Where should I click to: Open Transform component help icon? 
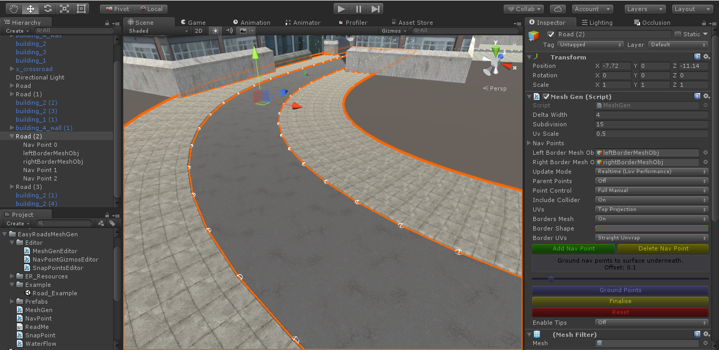point(697,57)
